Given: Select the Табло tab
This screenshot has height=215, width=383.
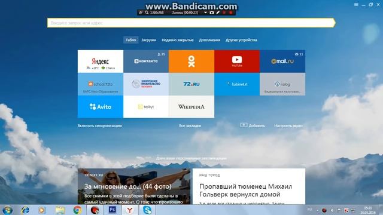Looking at the screenshot, I should click(130, 40).
